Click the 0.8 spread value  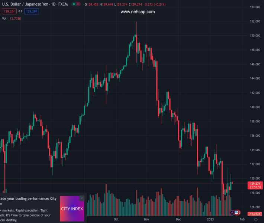pos(20,11)
